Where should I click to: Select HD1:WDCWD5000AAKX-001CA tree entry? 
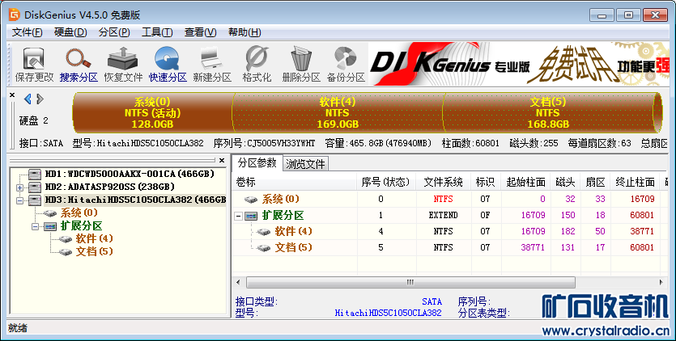click(x=130, y=174)
